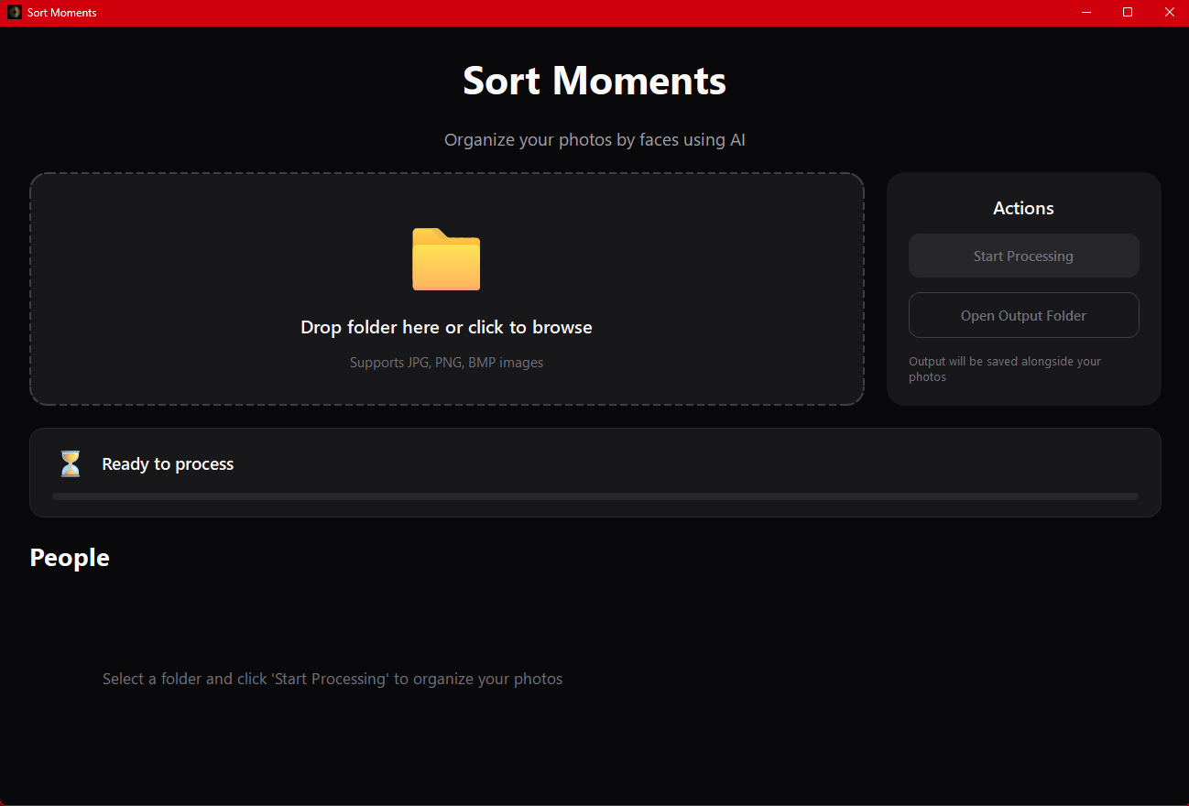
Task: Click the folder icon inside the drop zone
Action: (x=446, y=260)
